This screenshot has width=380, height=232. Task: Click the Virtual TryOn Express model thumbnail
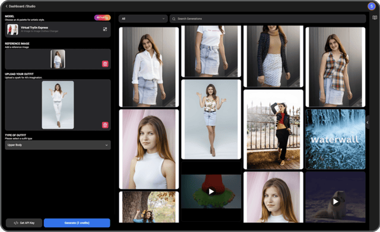click(12, 30)
